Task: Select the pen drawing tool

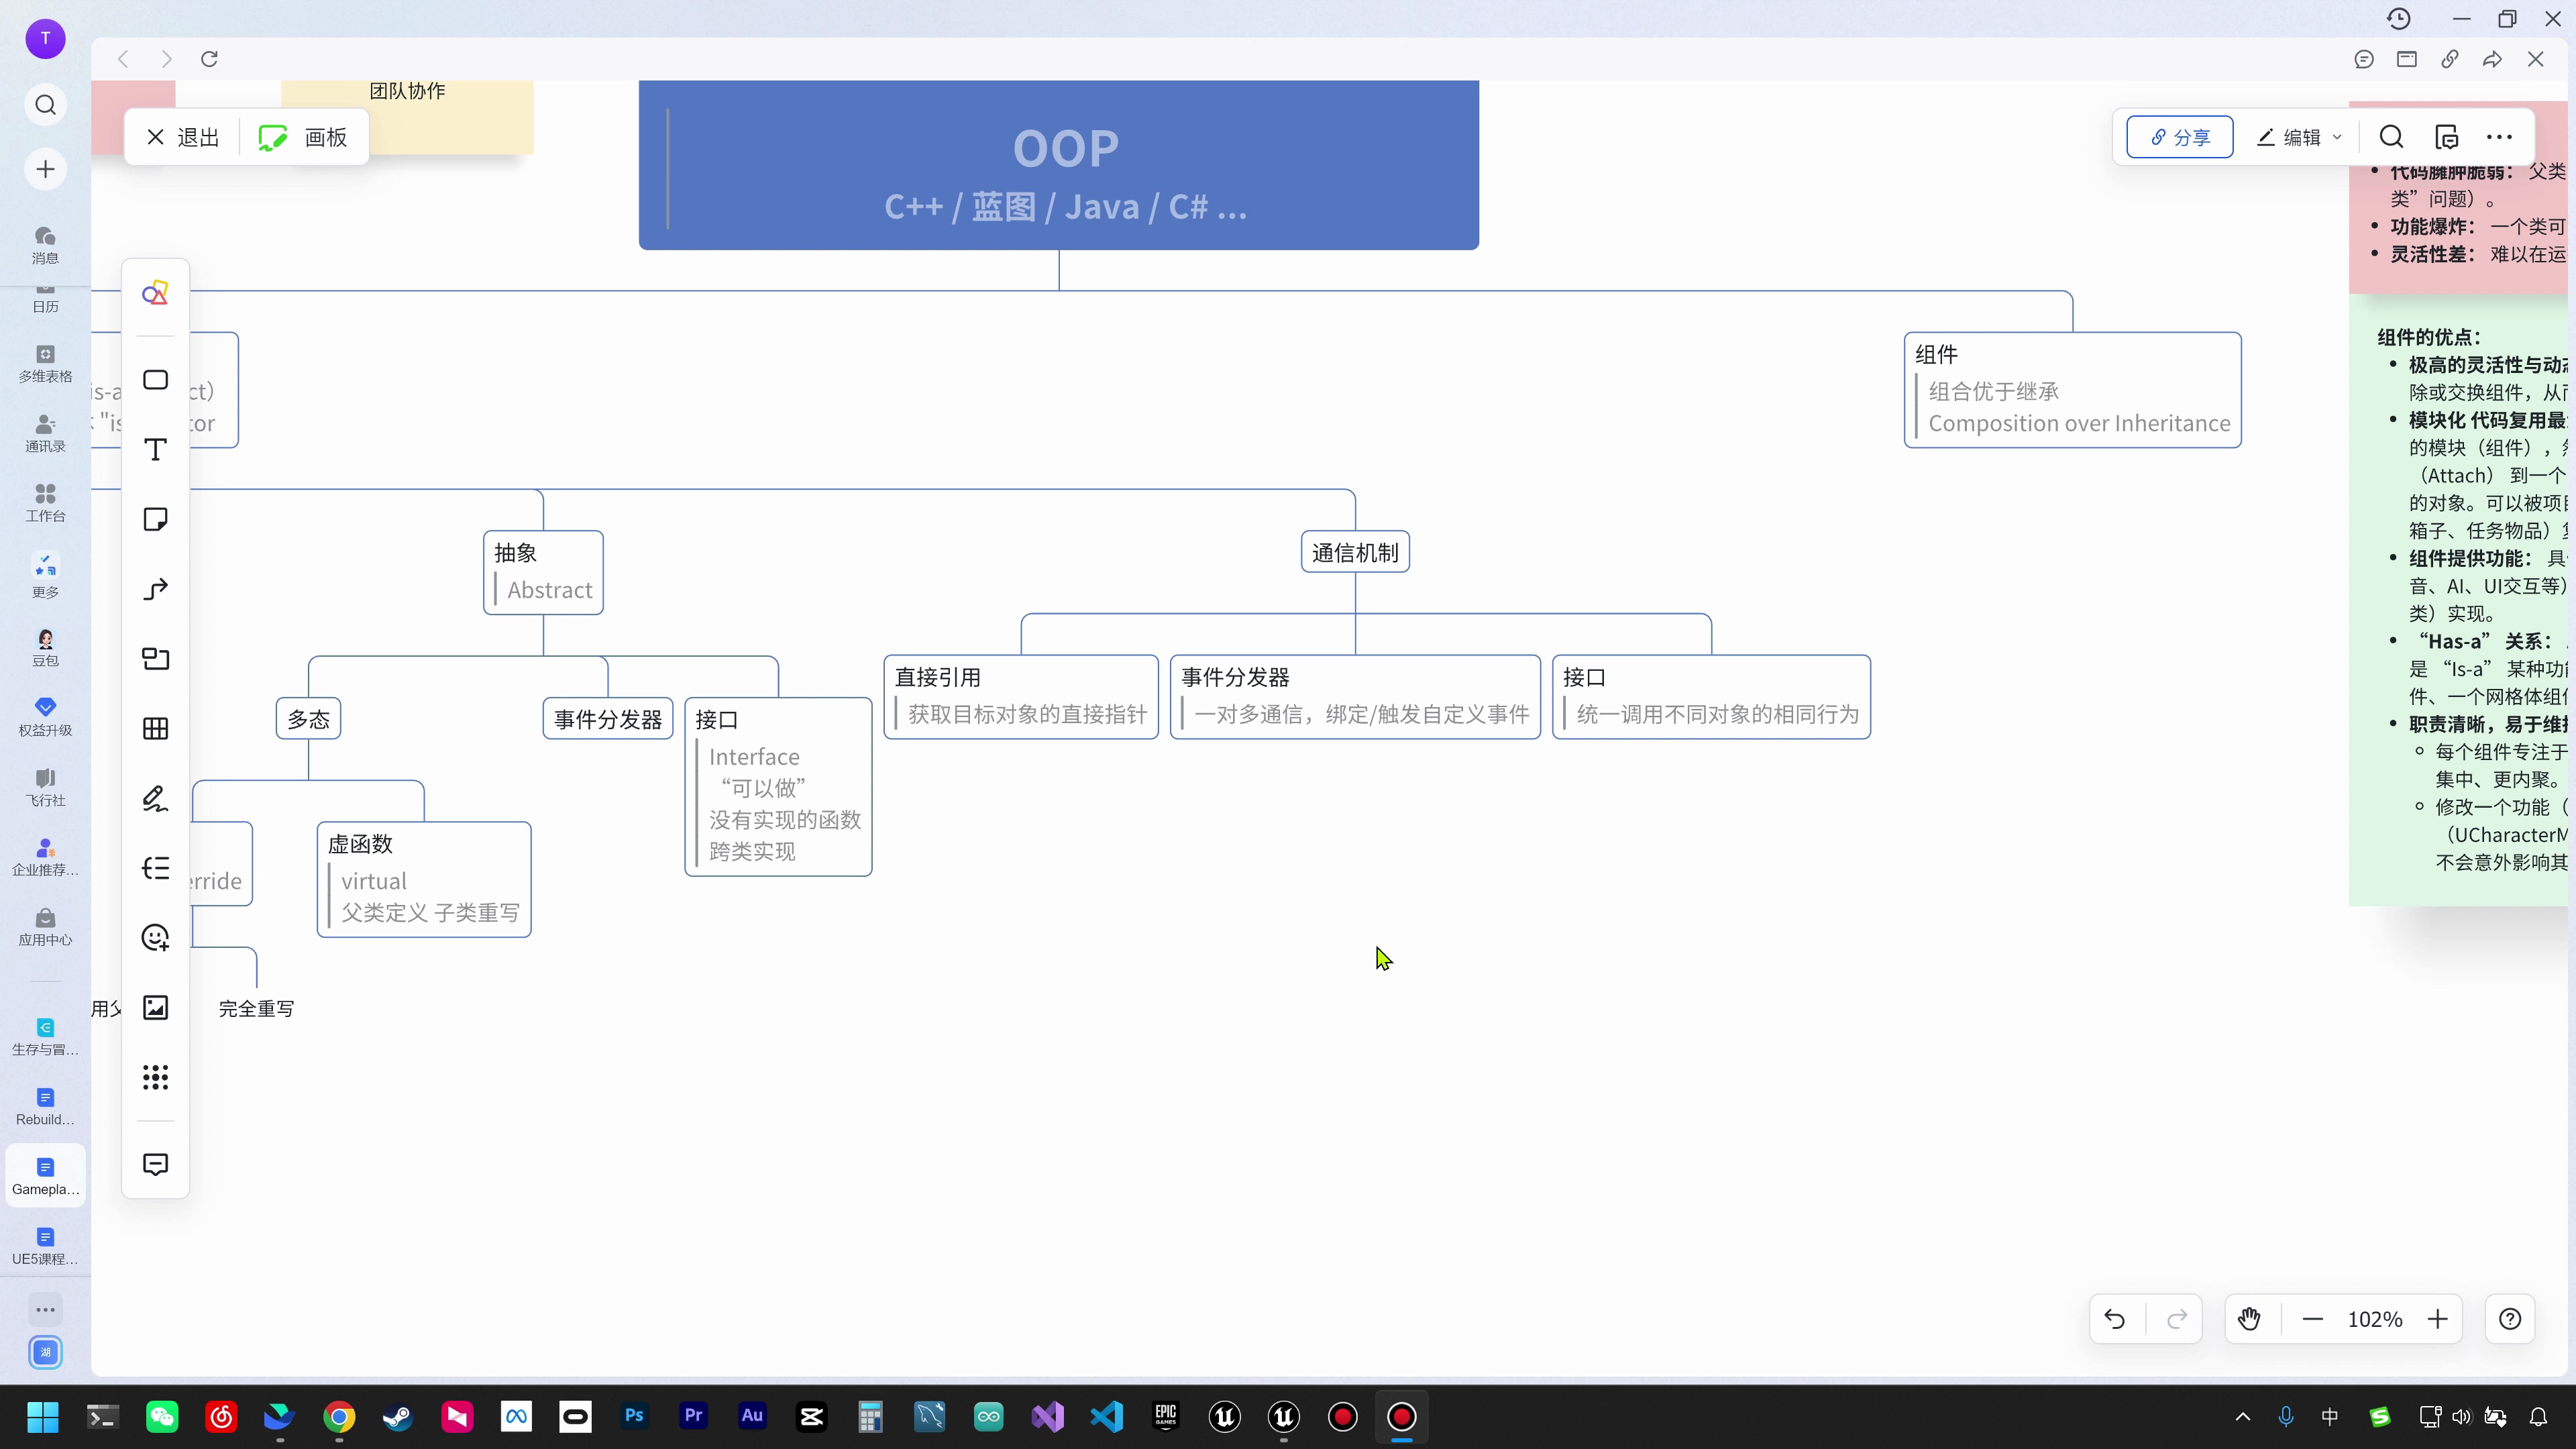Action: pyautogui.click(x=155, y=798)
